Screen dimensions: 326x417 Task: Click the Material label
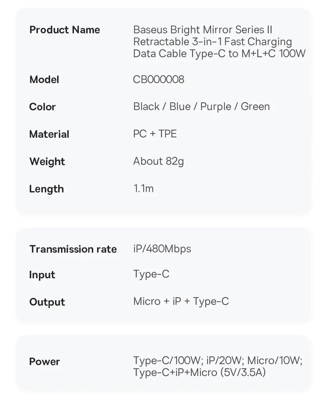click(x=49, y=134)
